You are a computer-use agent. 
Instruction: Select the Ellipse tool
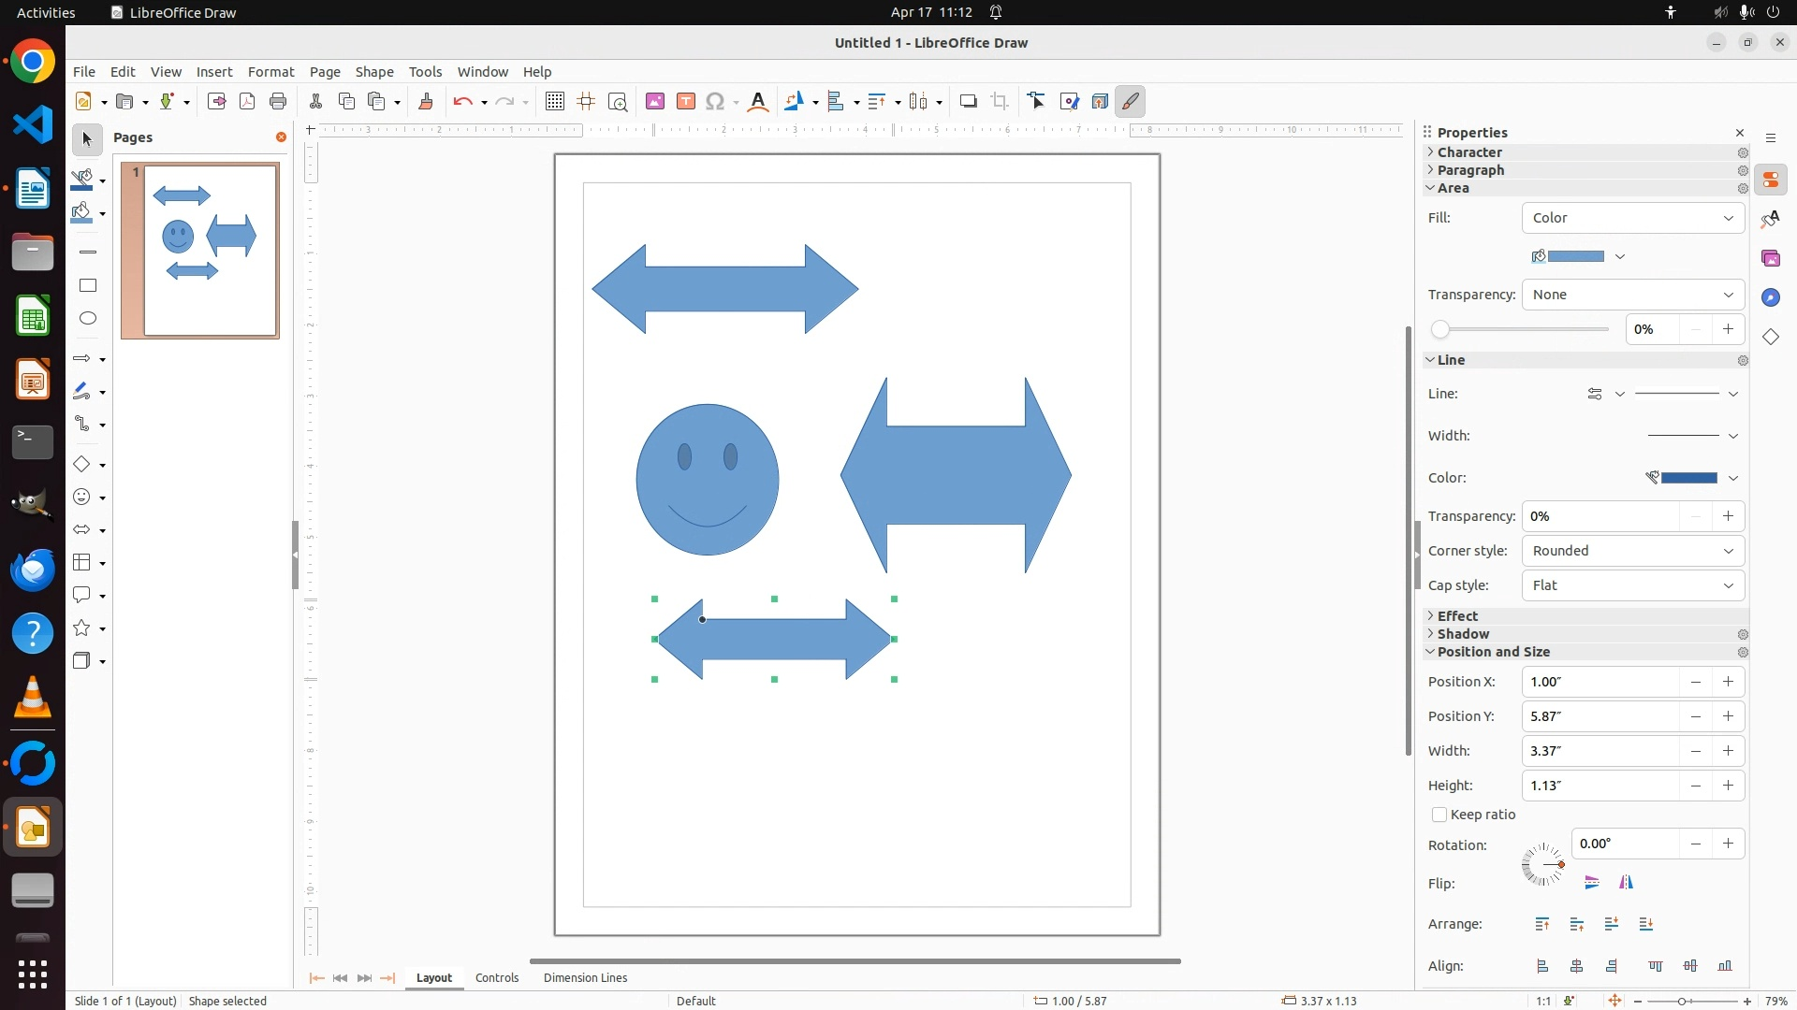88,318
